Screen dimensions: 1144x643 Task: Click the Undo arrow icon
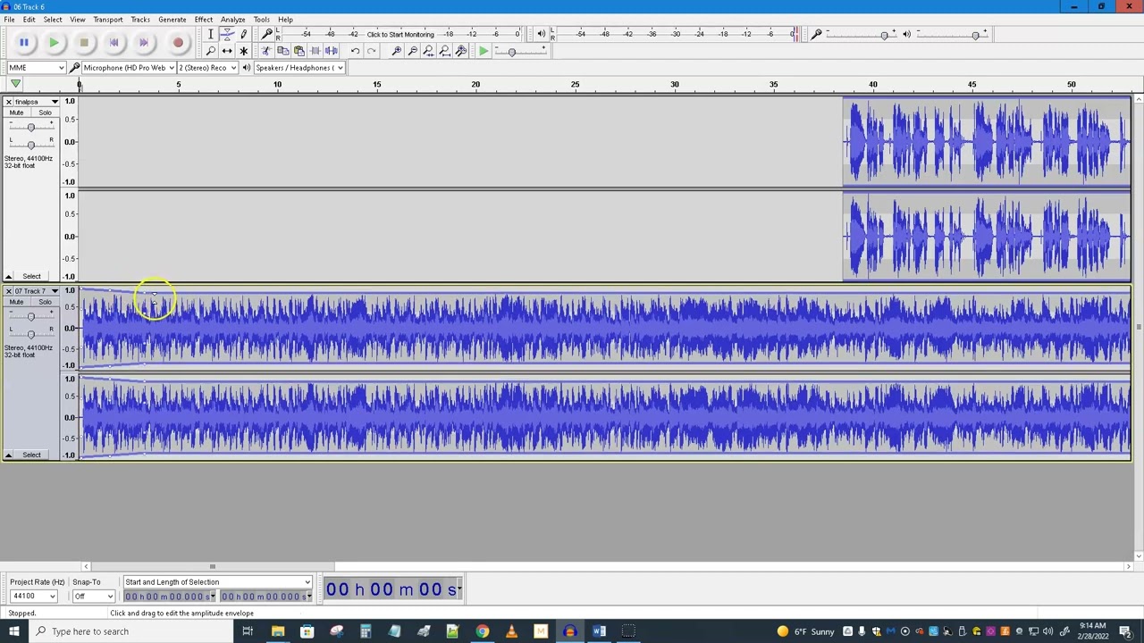(x=355, y=51)
